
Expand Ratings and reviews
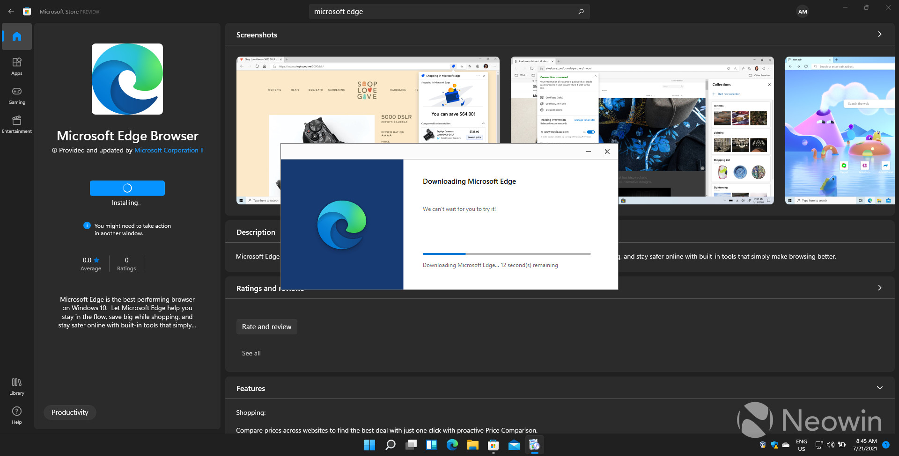[x=880, y=288]
